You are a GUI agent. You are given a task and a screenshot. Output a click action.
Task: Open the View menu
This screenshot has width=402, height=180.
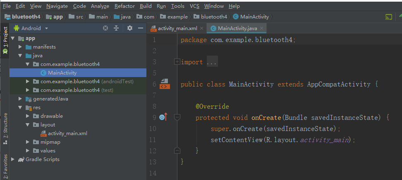(x=36, y=6)
